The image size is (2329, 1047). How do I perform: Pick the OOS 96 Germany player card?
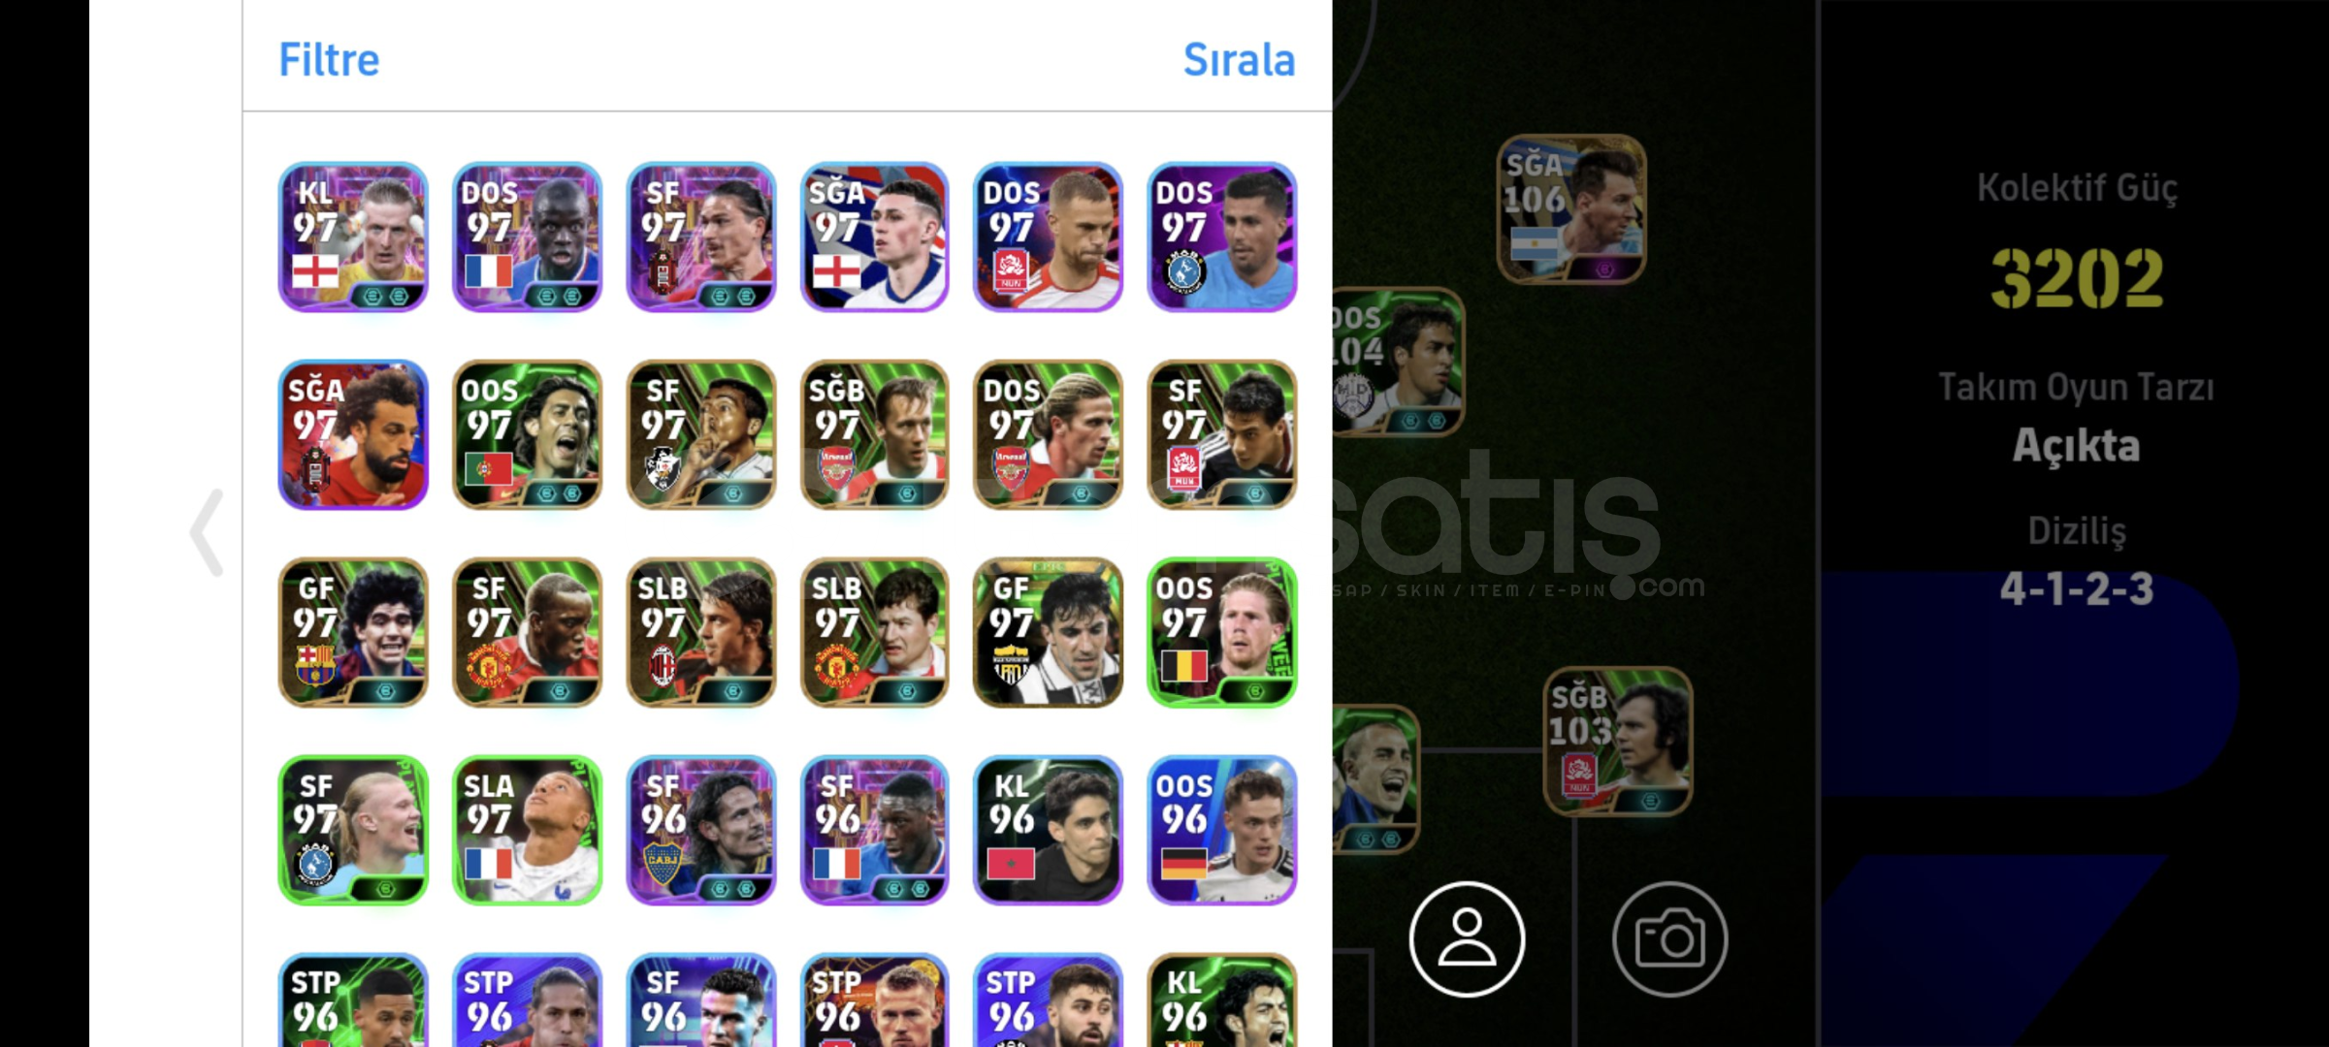click(x=1221, y=830)
